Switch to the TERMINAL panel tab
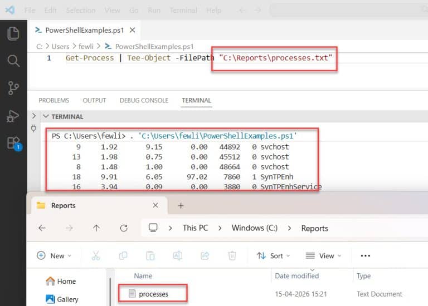The width and height of the screenshot is (428, 306). tap(196, 100)
